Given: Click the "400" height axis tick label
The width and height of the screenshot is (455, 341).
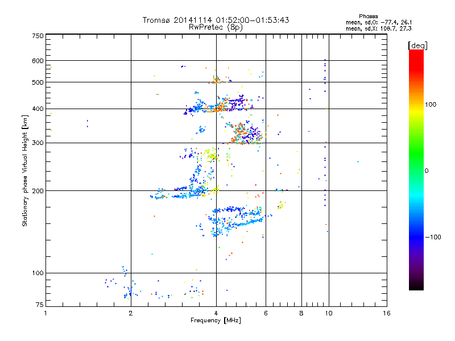Looking at the screenshot, I should click(x=38, y=109).
